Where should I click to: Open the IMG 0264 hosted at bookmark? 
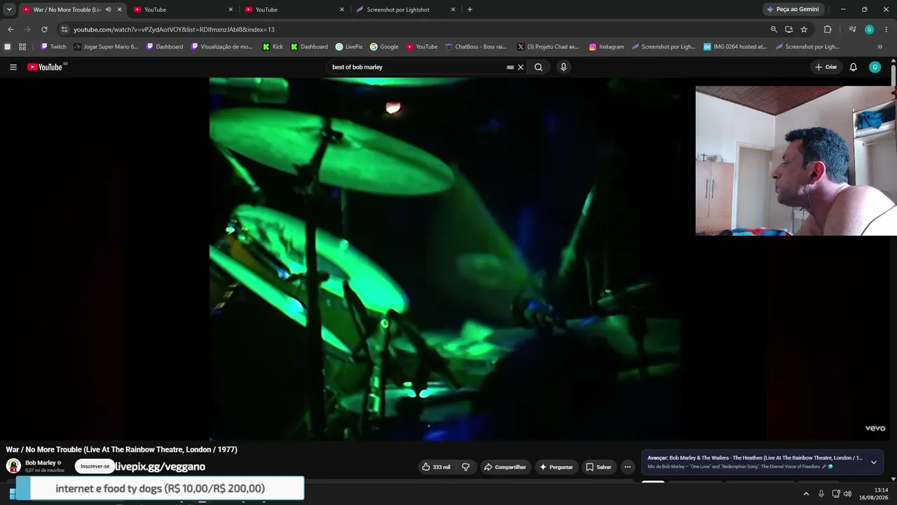pos(735,47)
